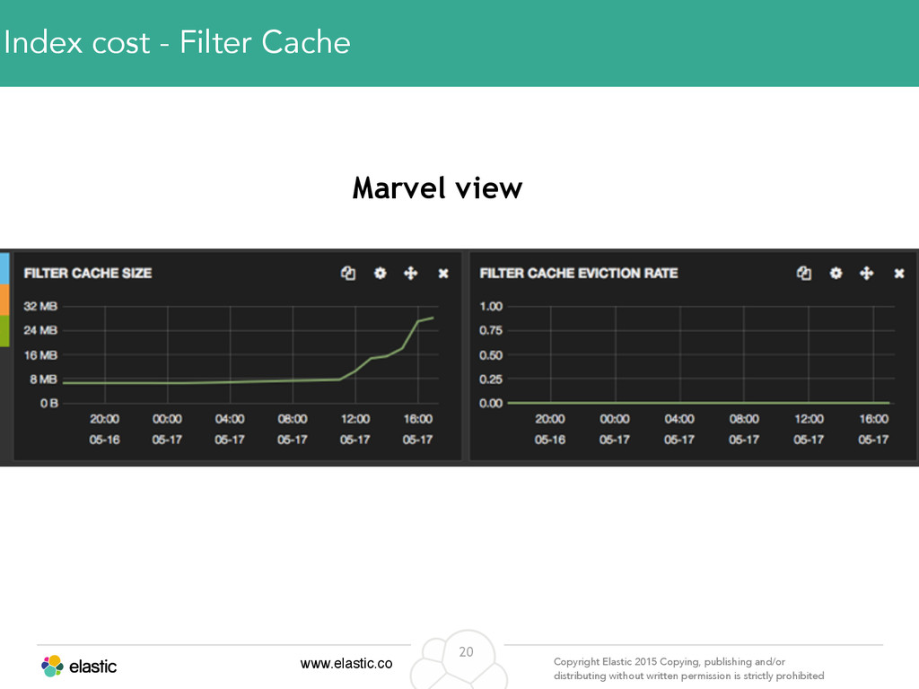The image size is (919, 689).
Task: Open settings gear of Filter Cache Size panel
Action: click(381, 273)
